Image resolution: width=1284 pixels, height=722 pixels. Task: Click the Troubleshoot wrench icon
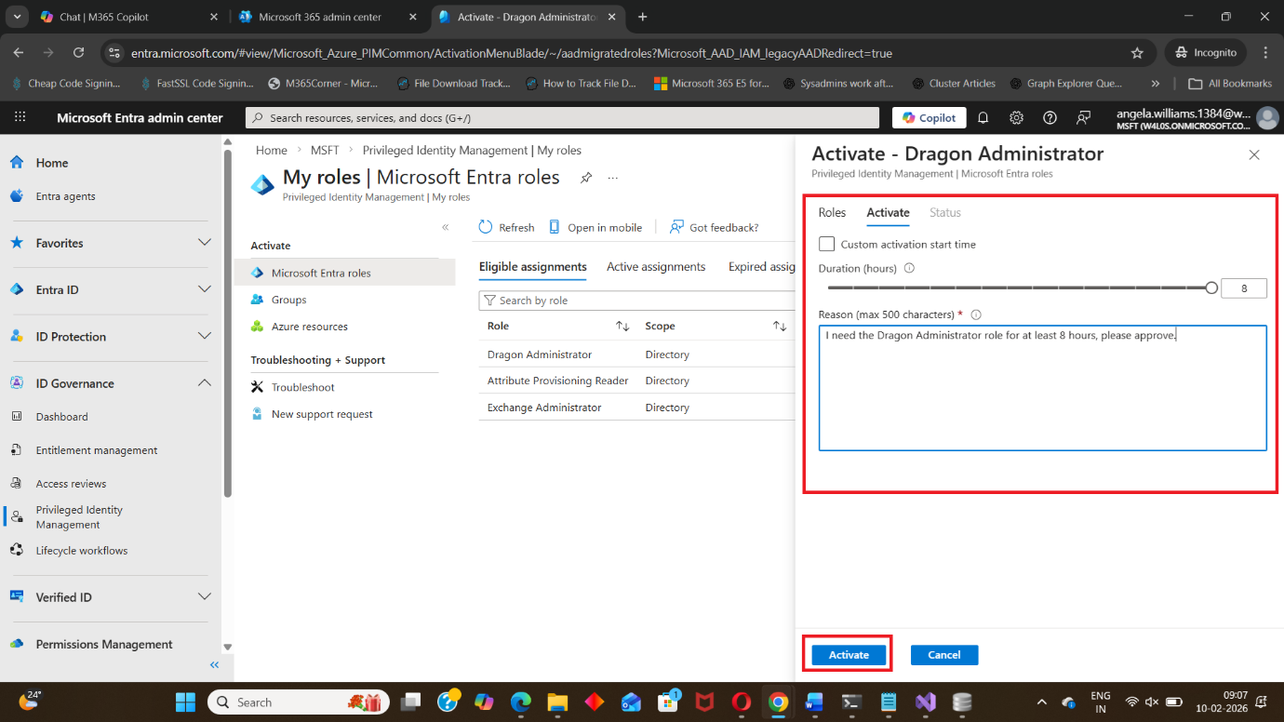point(258,387)
